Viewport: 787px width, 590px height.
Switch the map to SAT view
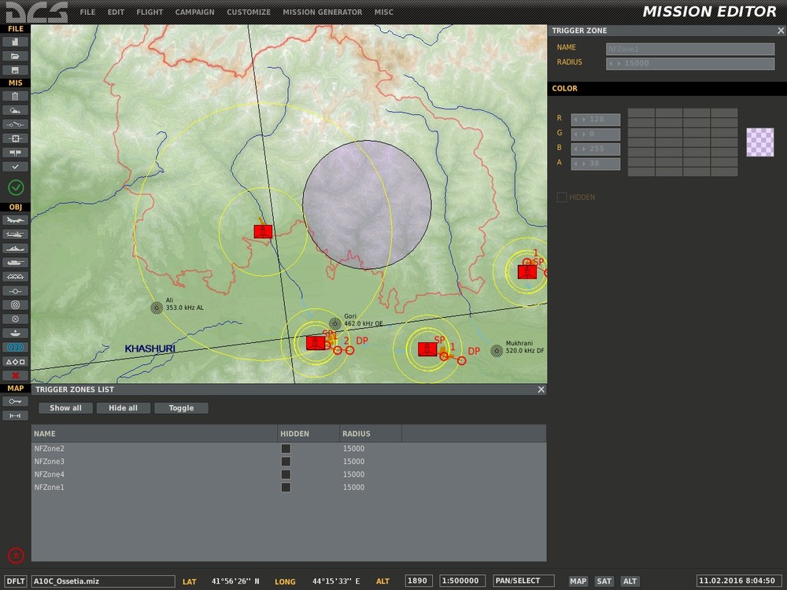(x=604, y=581)
